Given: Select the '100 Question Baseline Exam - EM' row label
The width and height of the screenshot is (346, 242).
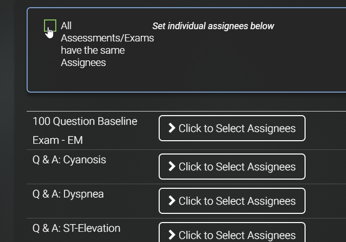Looking at the screenshot, I should [x=85, y=130].
